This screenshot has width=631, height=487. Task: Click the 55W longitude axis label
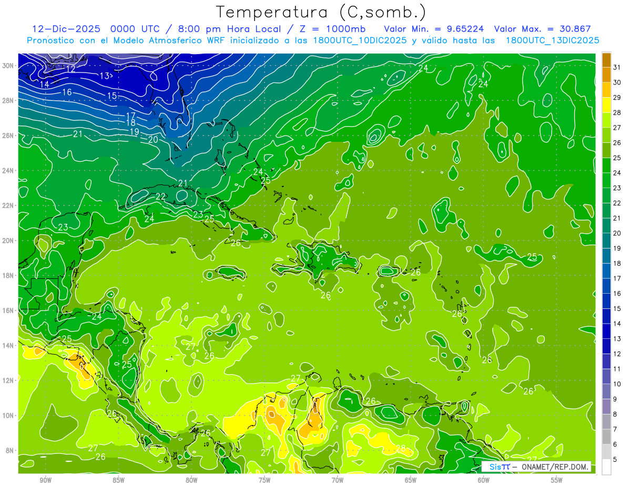click(557, 480)
